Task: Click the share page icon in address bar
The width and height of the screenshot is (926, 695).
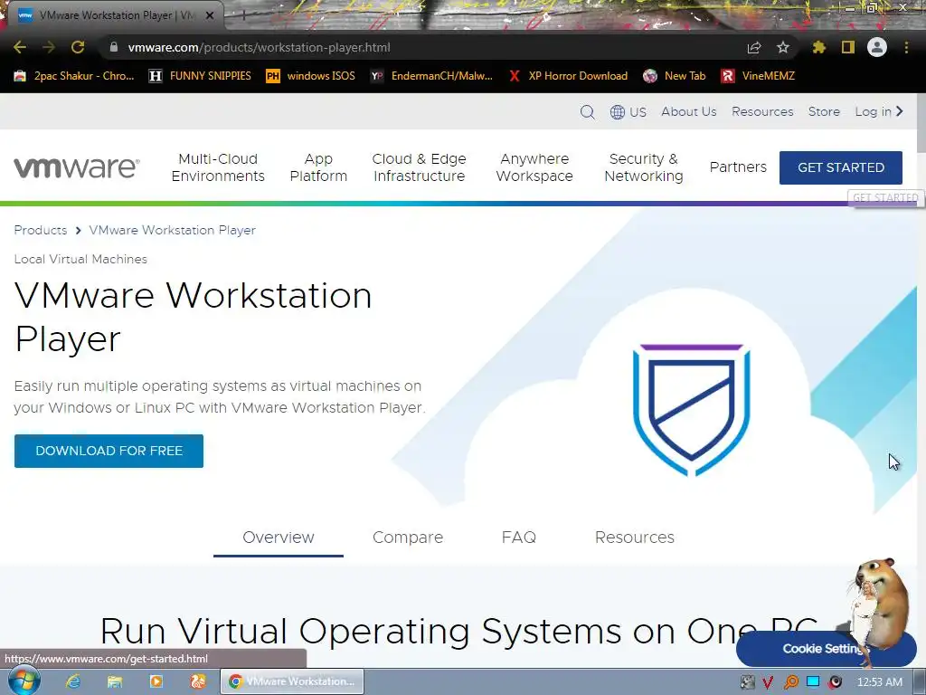Action: pos(754,47)
